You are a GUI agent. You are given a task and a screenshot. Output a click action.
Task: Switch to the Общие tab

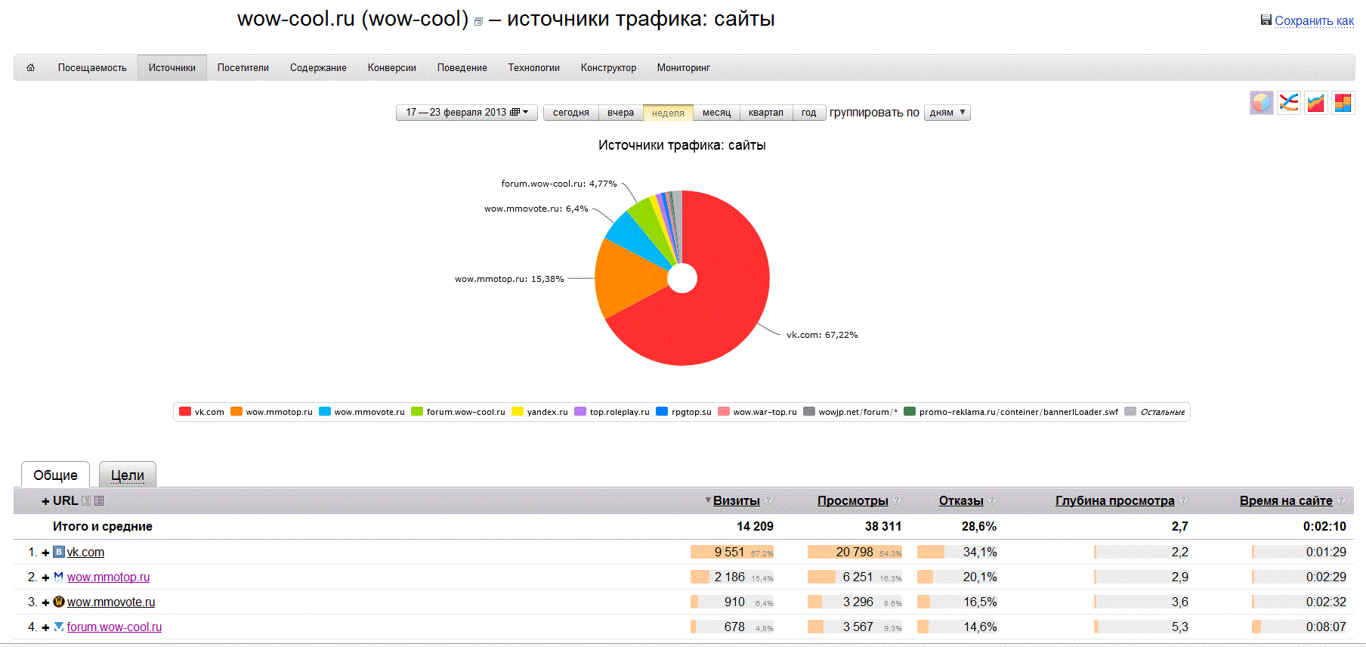(55, 475)
